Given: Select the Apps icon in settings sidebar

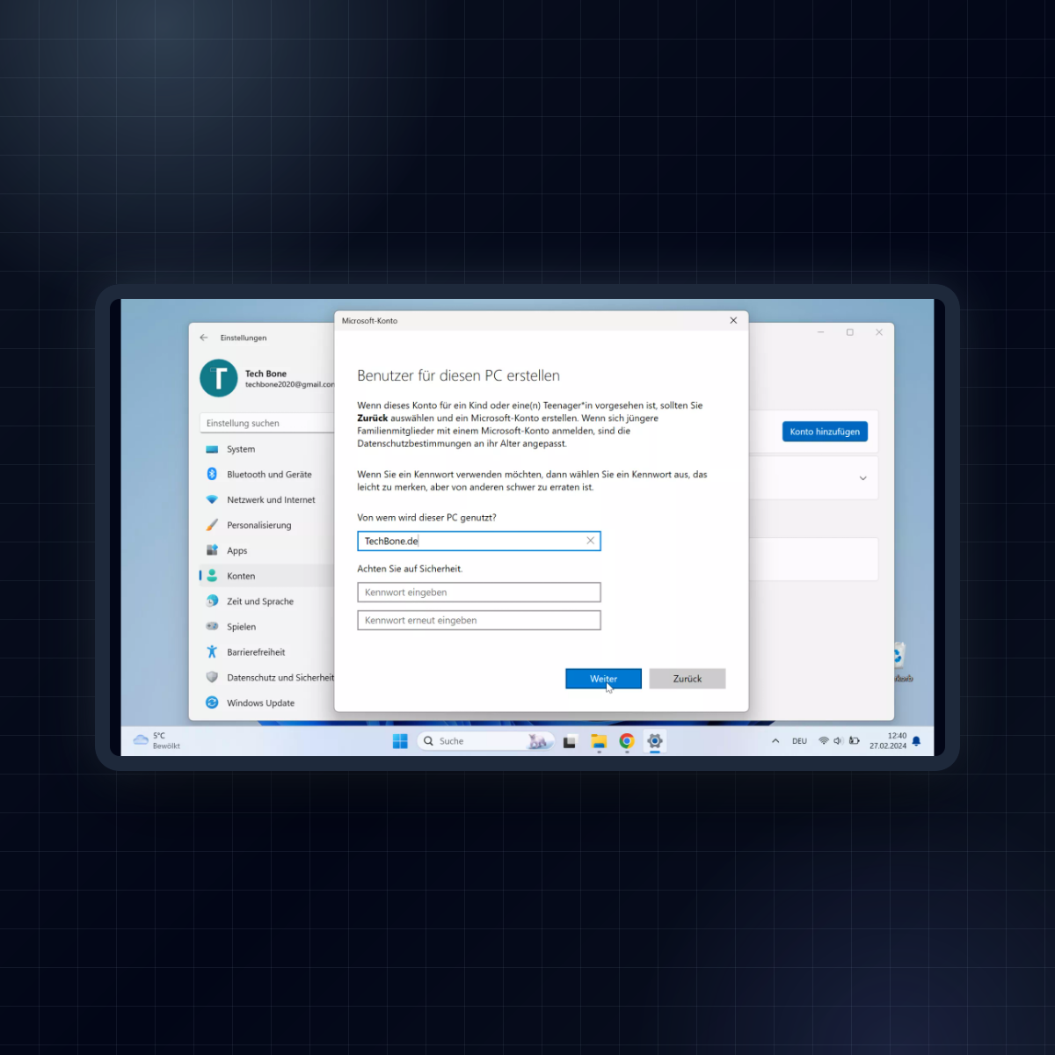Looking at the screenshot, I should (x=212, y=550).
